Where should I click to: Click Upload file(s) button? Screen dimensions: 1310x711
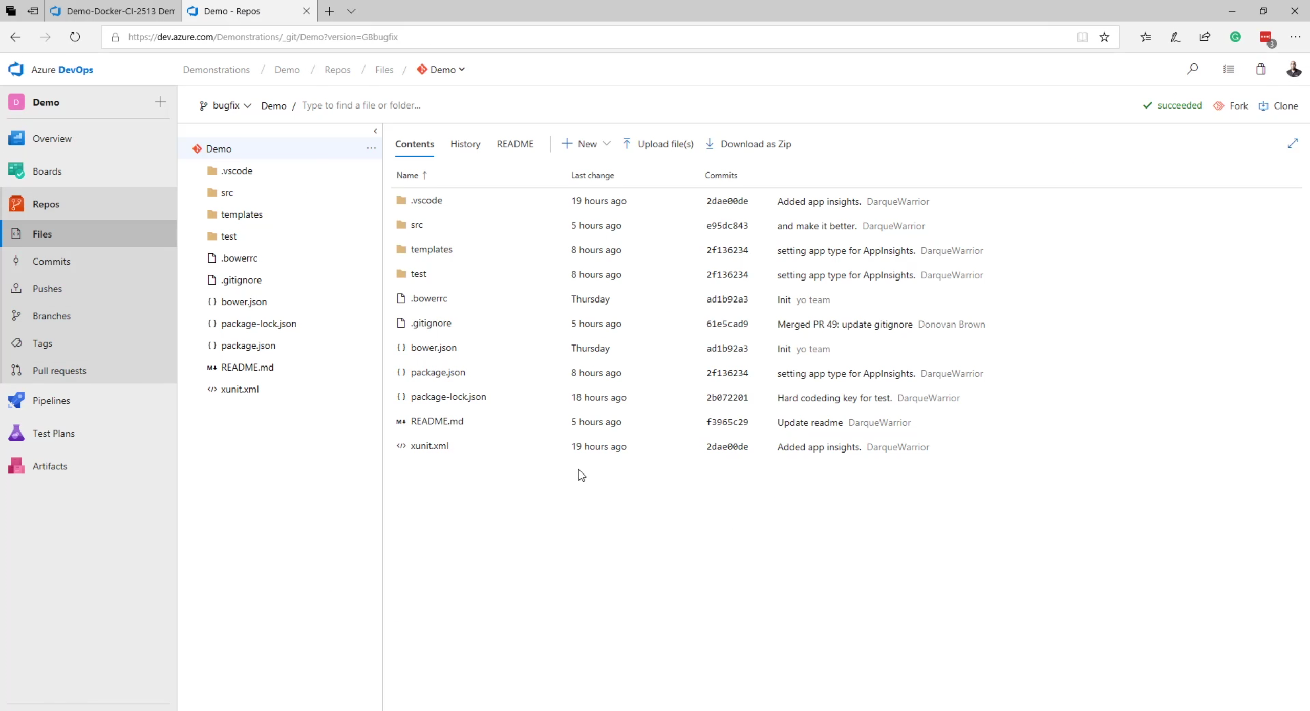(658, 144)
